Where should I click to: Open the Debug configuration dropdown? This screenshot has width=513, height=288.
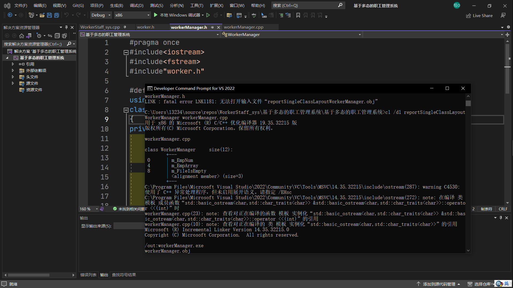pyautogui.click(x=102, y=15)
